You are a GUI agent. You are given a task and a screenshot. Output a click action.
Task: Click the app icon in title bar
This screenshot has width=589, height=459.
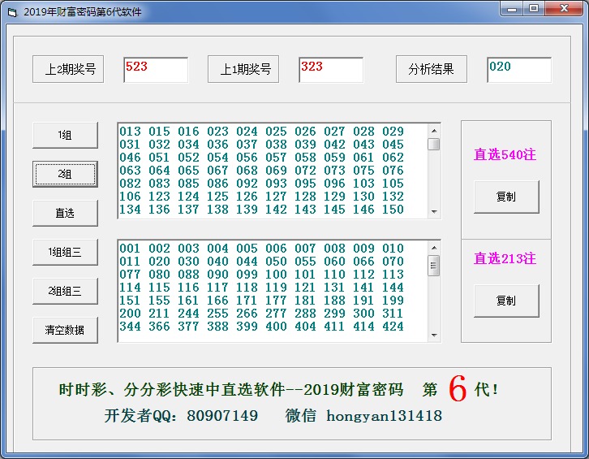point(11,12)
